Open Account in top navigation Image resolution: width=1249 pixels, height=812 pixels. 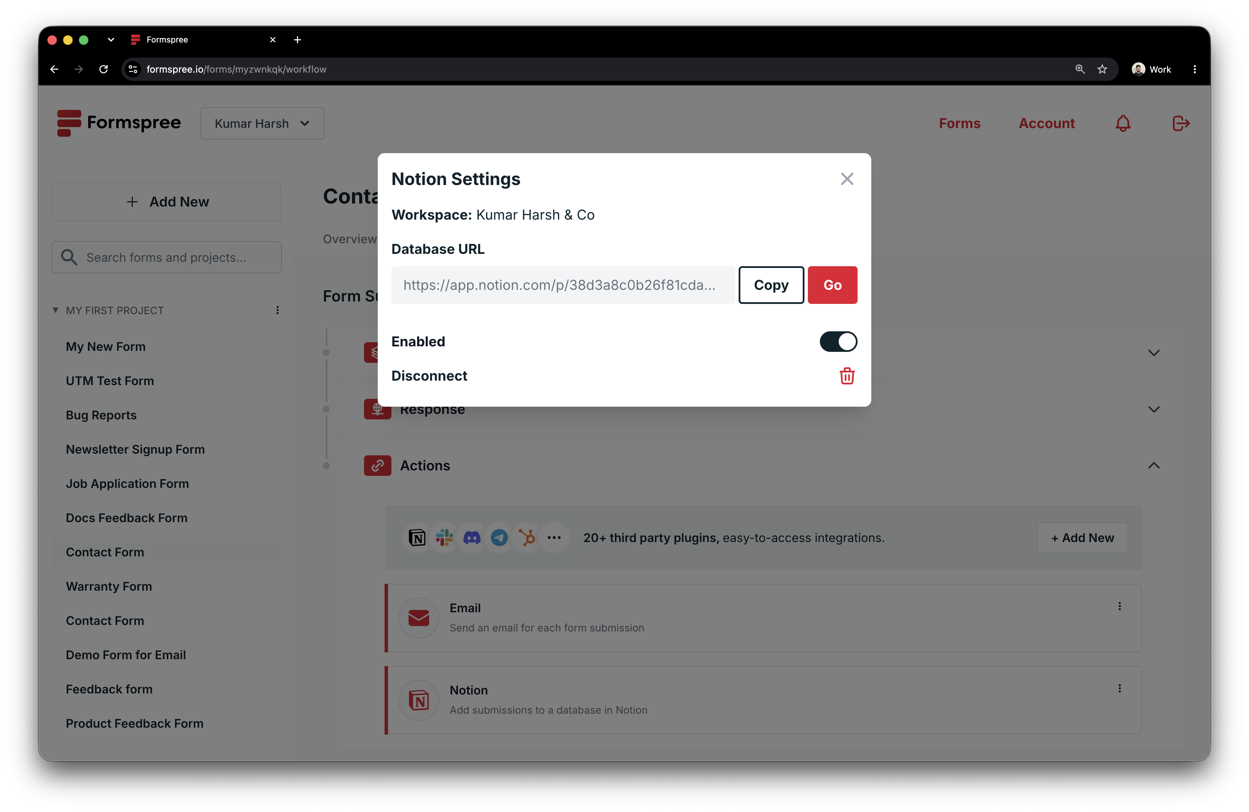coord(1046,123)
